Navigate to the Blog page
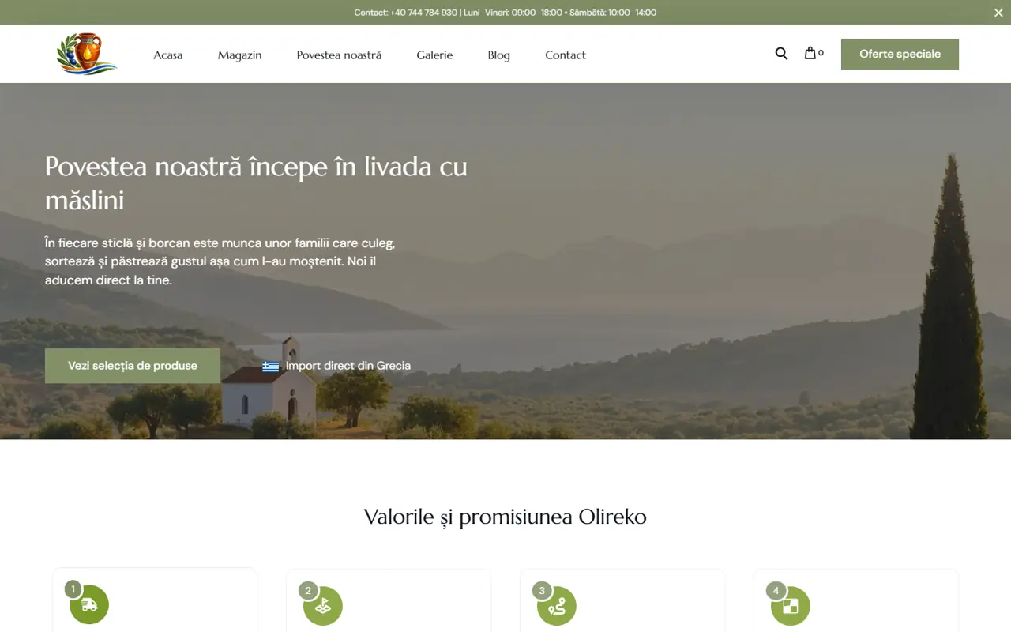 pyautogui.click(x=499, y=55)
